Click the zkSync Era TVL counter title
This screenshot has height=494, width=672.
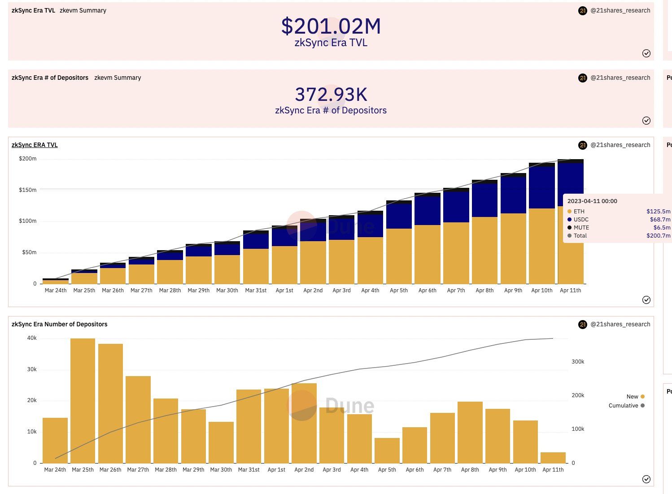[33, 10]
